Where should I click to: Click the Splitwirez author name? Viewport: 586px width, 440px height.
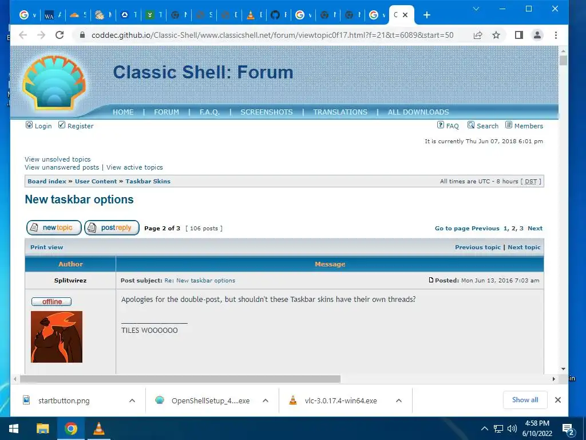[70, 280]
